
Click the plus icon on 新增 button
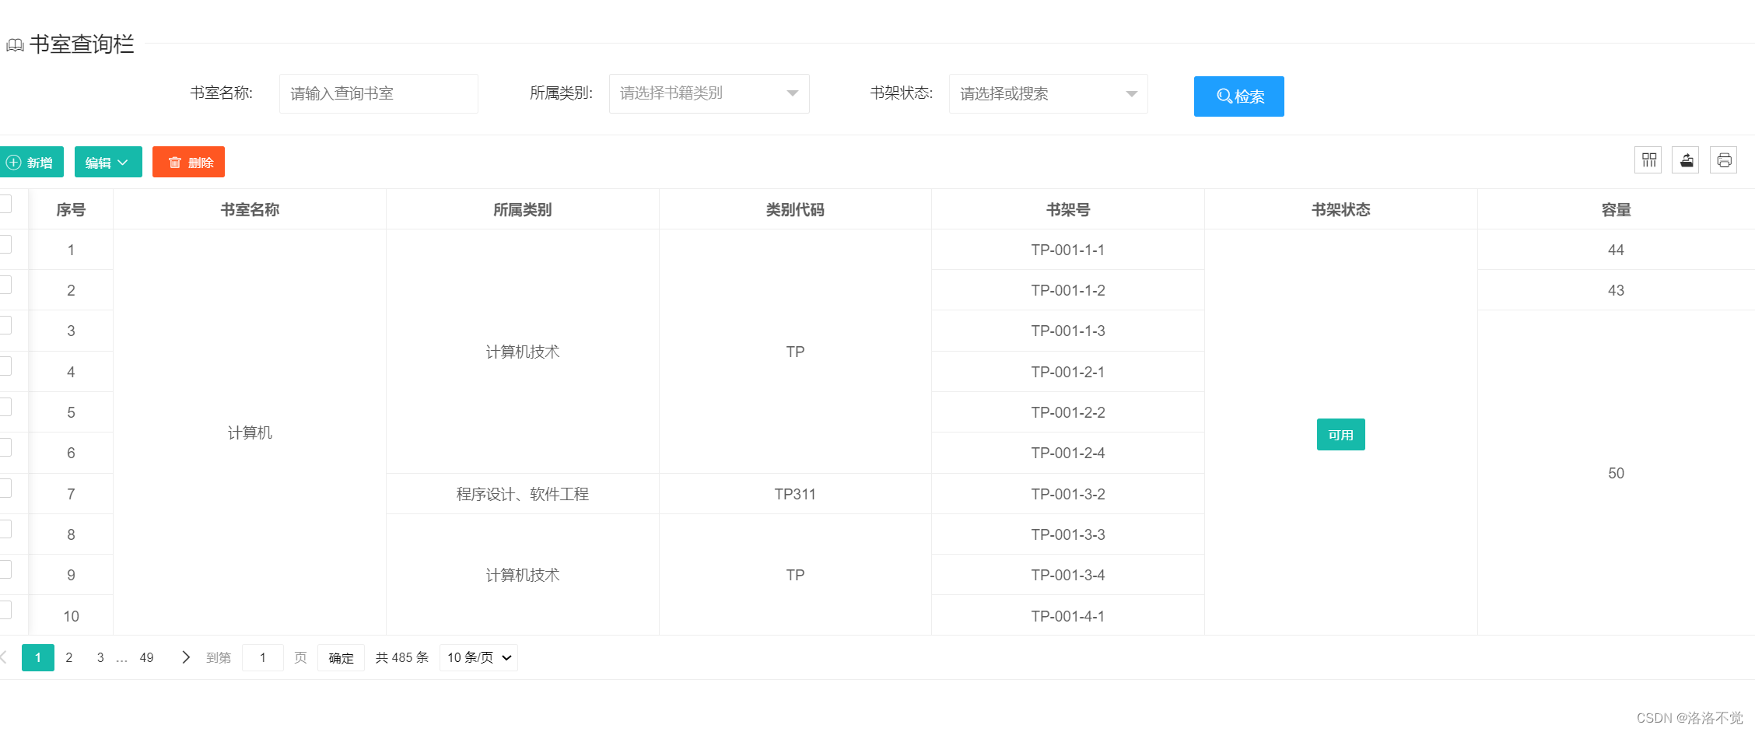pos(13,162)
